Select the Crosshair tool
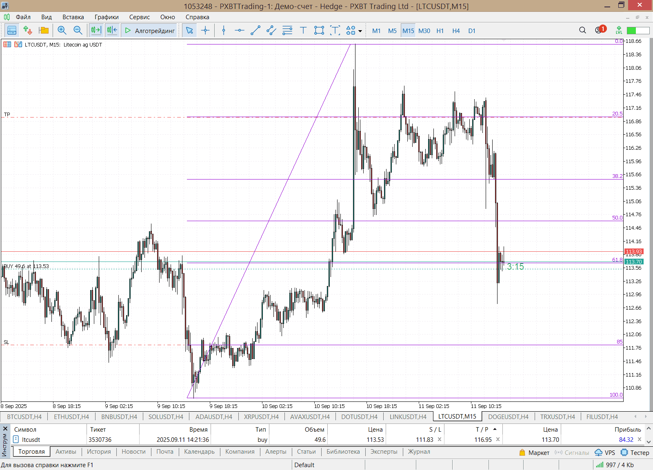This screenshot has height=470, width=653. coord(205,31)
